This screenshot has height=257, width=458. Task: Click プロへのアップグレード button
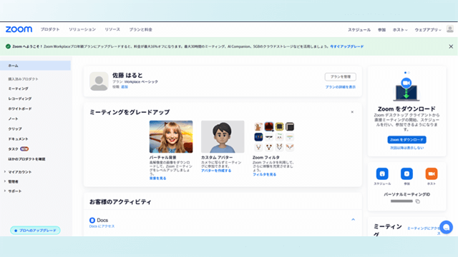(35, 230)
